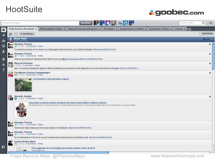
Task: Click the dot marker on Manuel Pacheco's post
Action: 210,63
